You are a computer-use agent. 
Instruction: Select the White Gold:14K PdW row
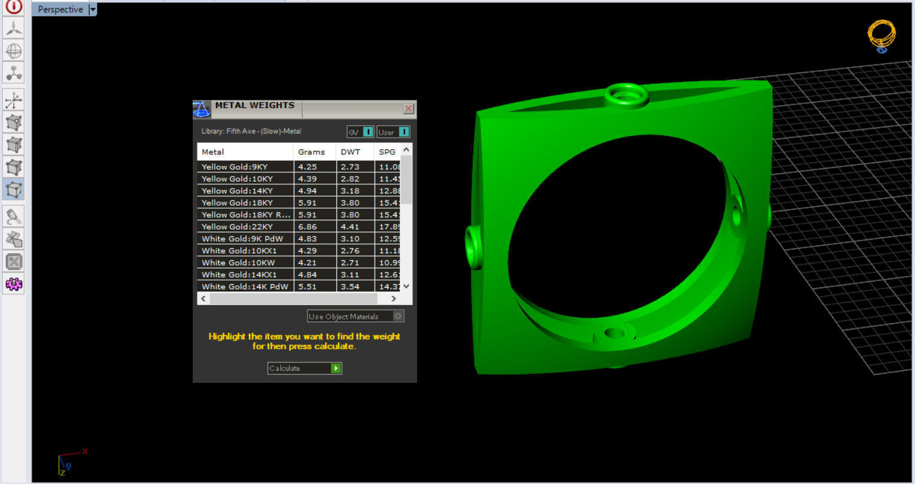click(x=299, y=286)
